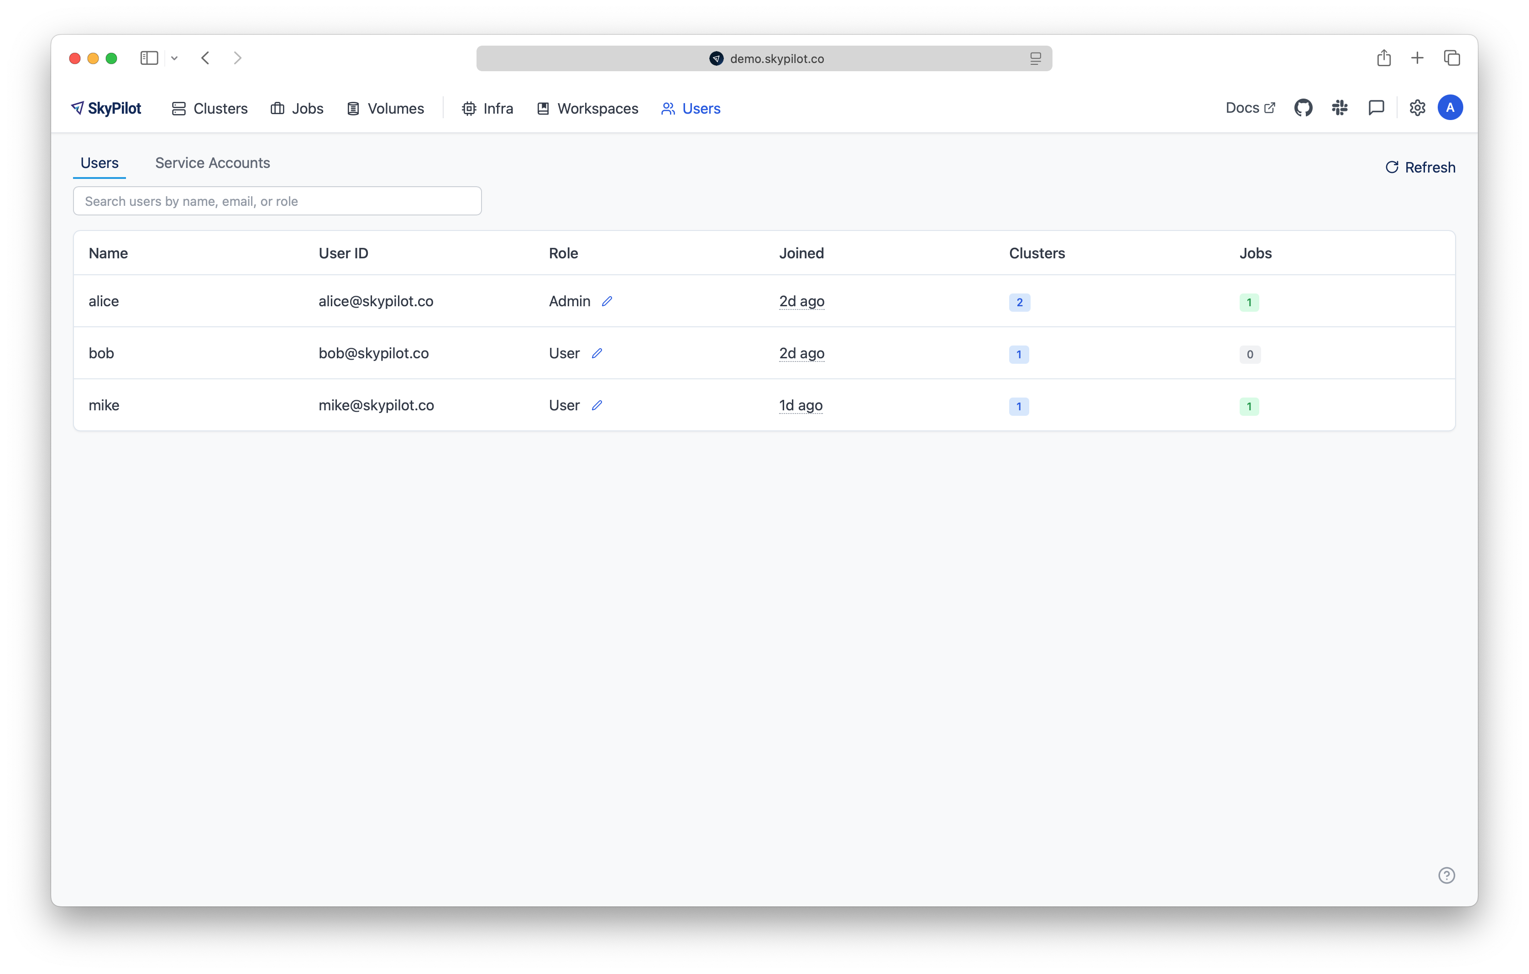Screen dimensions: 1529x974
Task: Click the reader view icon in address bar
Action: pos(1036,58)
